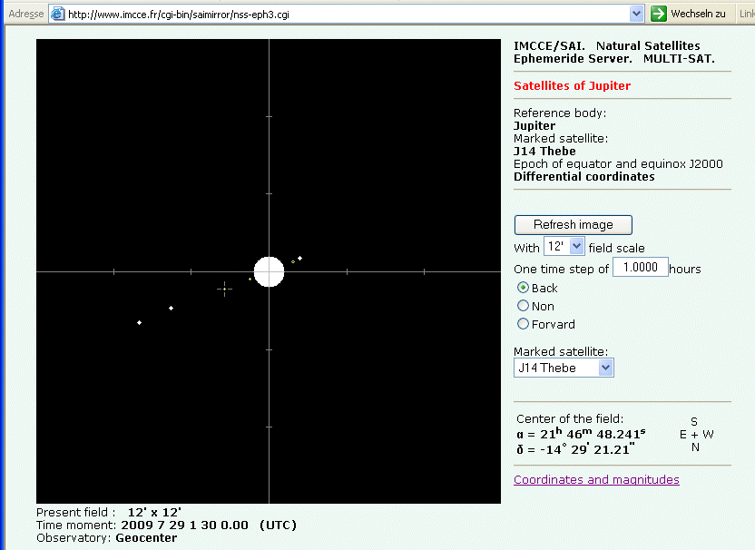This screenshot has height=550, width=755.
Task: Click the white Jupiter disk in the sky field
Action: click(269, 271)
